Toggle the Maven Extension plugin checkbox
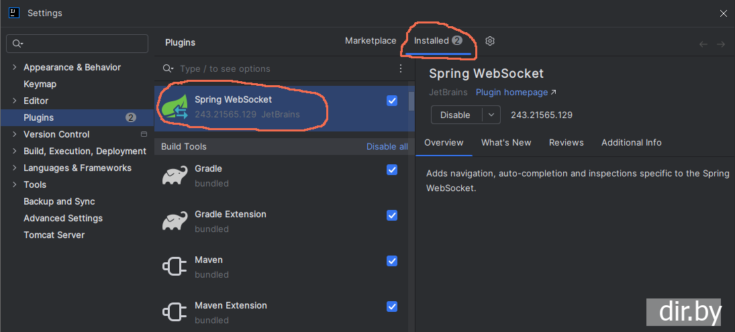Screen dimensions: 735x332 (392, 307)
